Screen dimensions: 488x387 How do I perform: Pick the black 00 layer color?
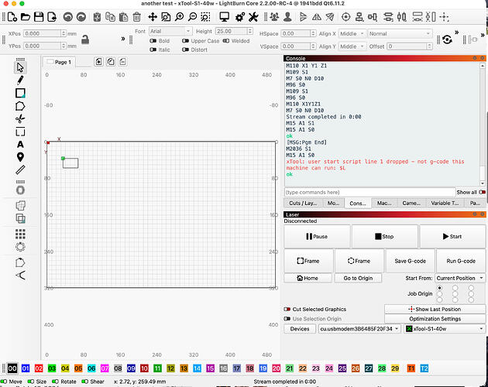click(12, 368)
